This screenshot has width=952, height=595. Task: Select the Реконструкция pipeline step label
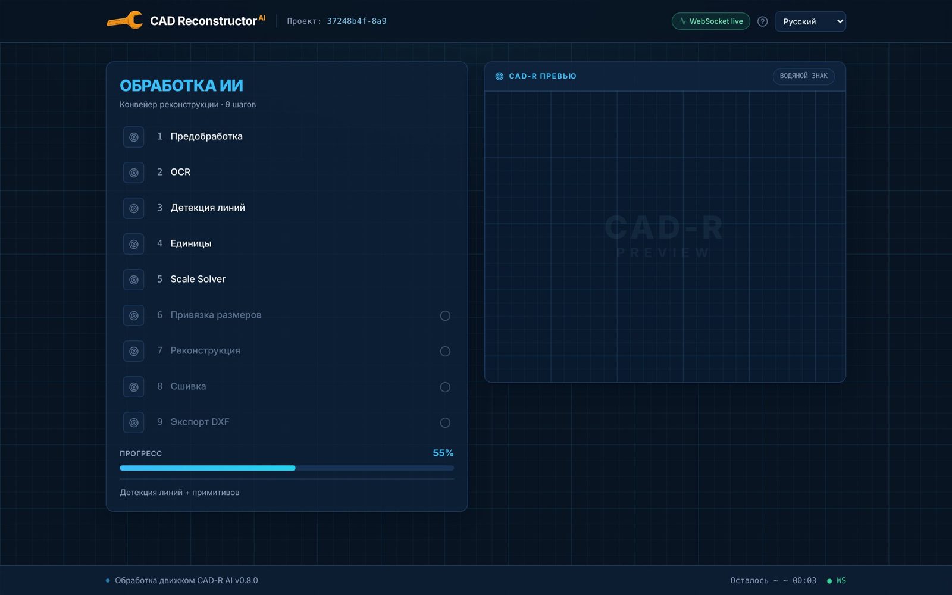tap(205, 350)
